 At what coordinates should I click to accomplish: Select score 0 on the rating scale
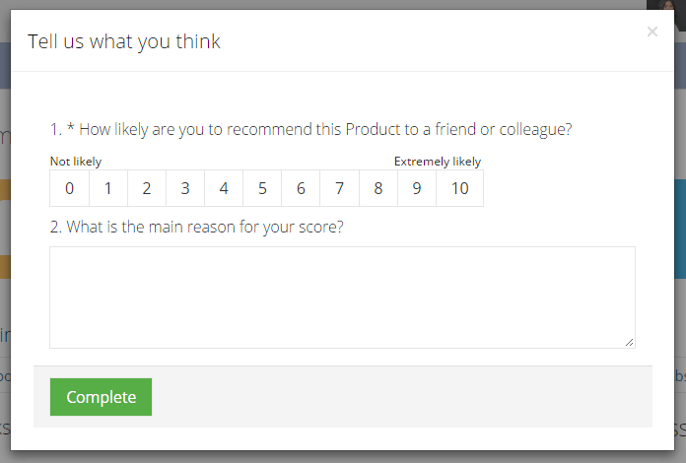pos(70,188)
